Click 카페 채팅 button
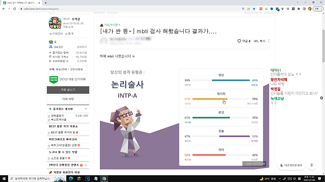This screenshot has width=325, height=182. point(68,99)
